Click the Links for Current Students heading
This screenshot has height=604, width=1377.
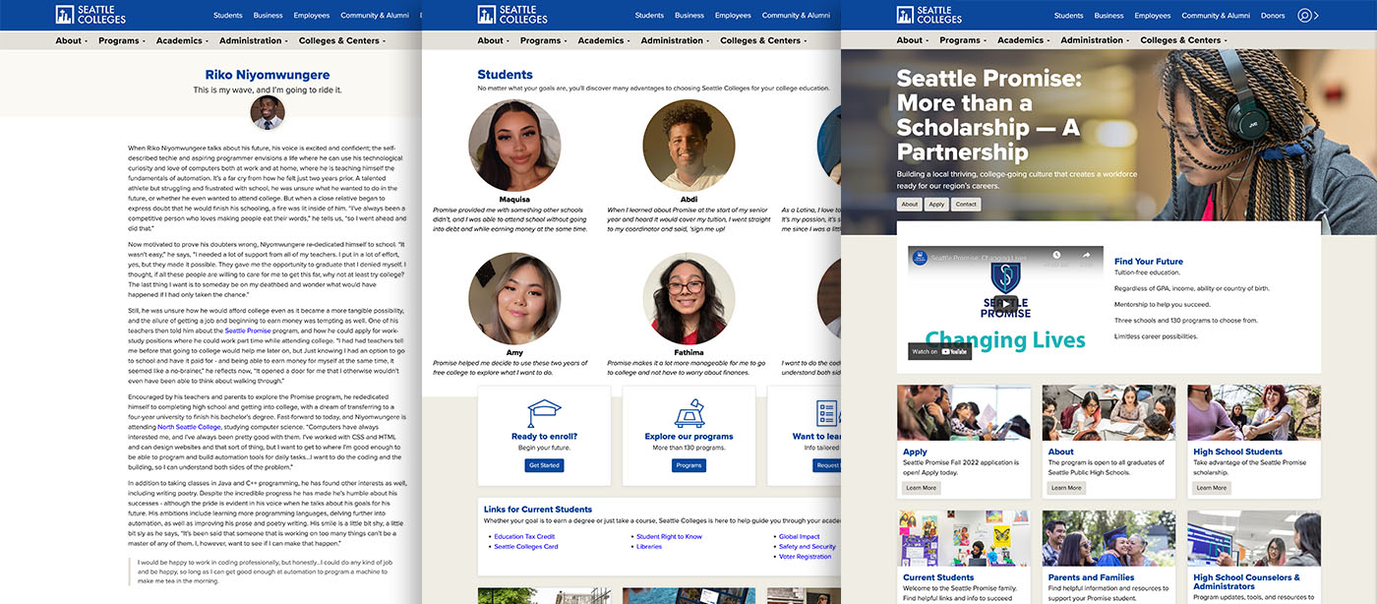pyautogui.click(x=538, y=510)
